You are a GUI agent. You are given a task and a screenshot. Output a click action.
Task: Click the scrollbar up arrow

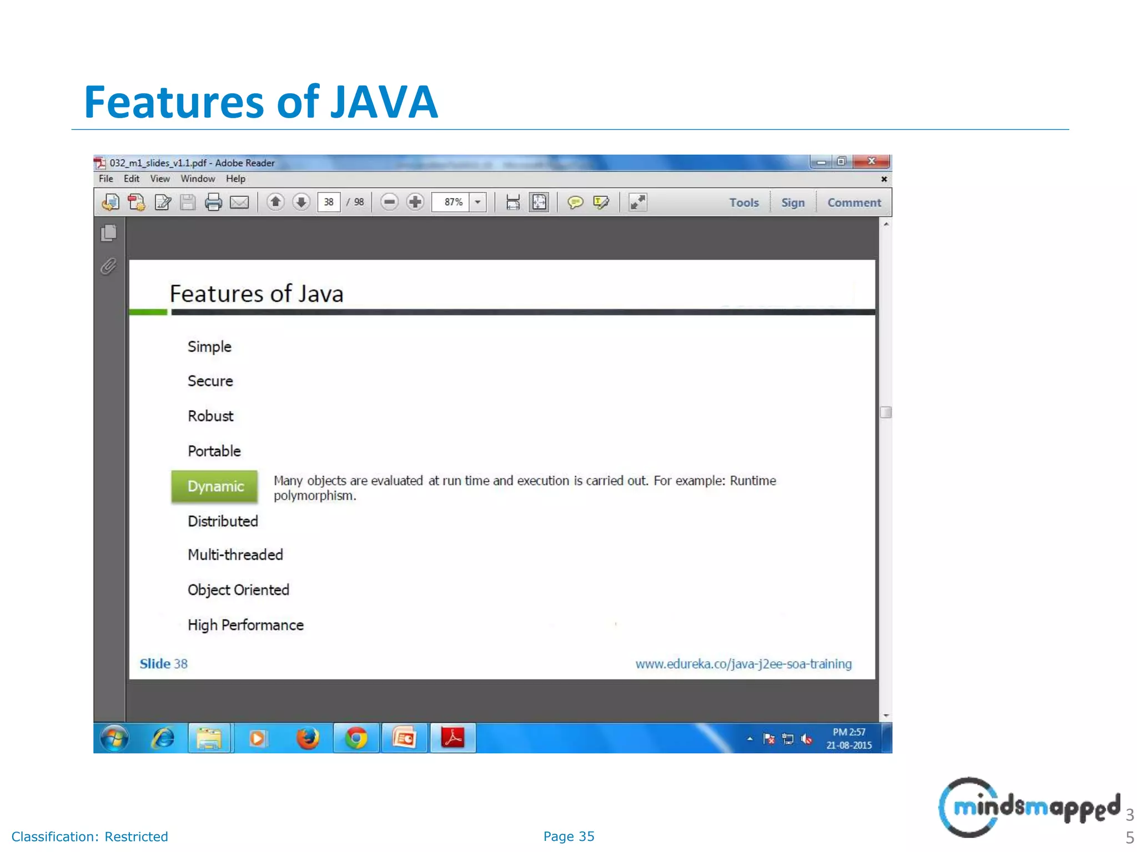click(886, 224)
